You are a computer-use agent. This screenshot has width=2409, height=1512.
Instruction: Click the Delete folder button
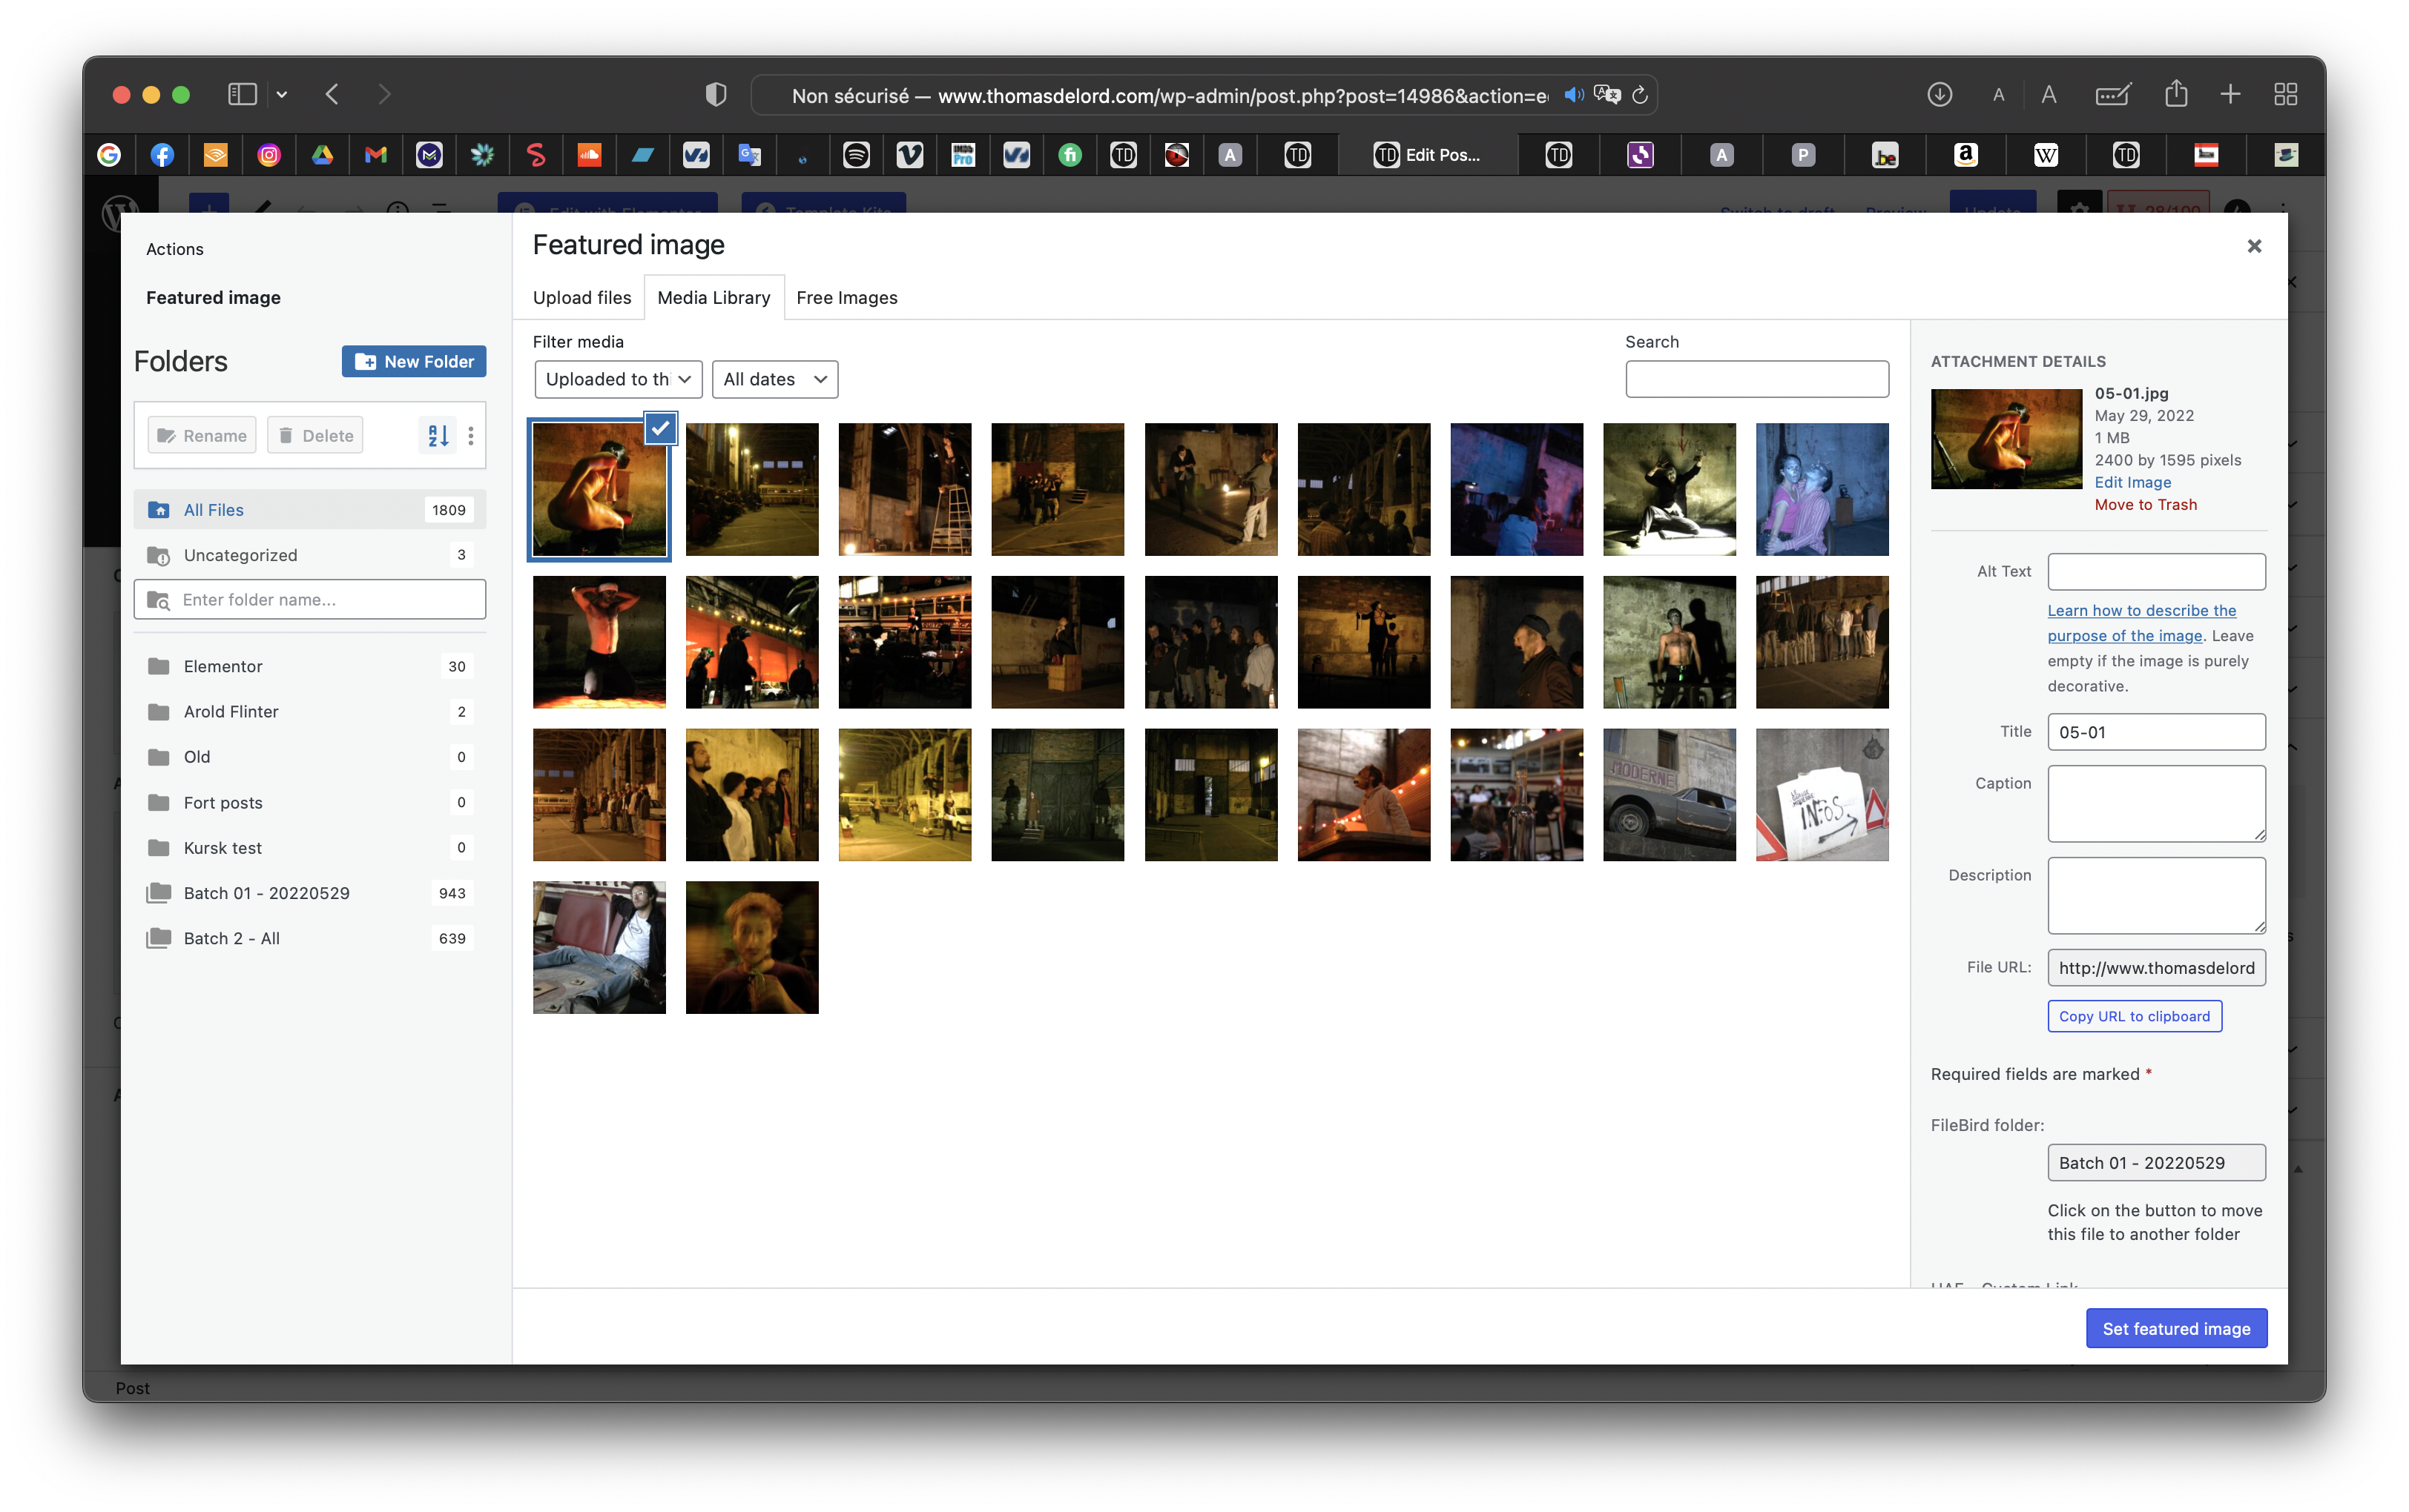click(x=315, y=436)
